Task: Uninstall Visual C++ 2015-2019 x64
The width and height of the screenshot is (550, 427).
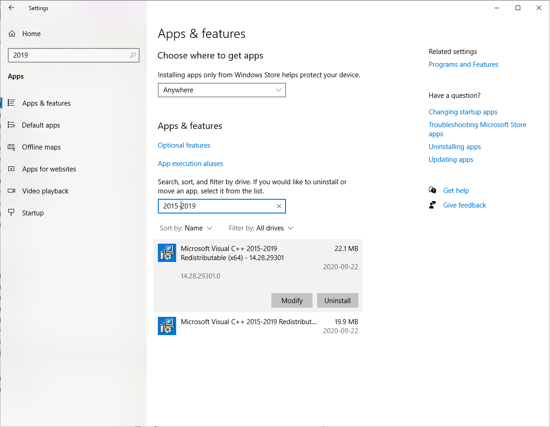Action: [x=338, y=300]
